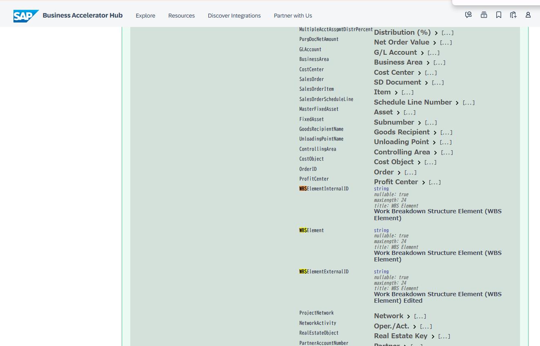Click the BusinessArea field name
This screenshot has width=540, height=346.
pos(314,59)
